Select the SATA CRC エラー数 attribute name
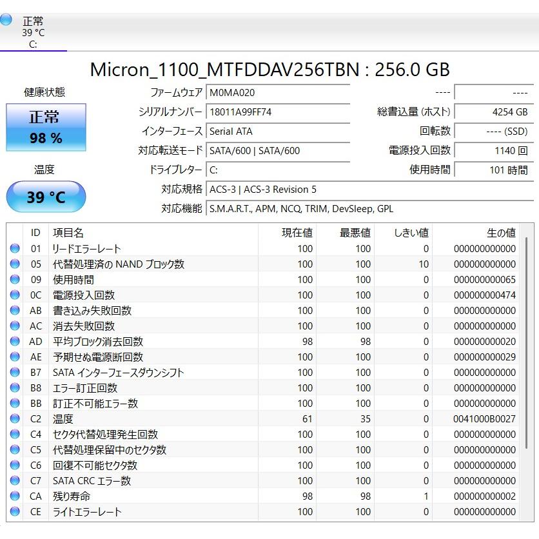The height and width of the screenshot is (539, 539). [92, 480]
